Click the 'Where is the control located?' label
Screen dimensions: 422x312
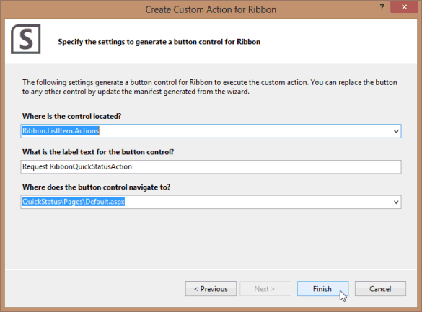click(72, 116)
